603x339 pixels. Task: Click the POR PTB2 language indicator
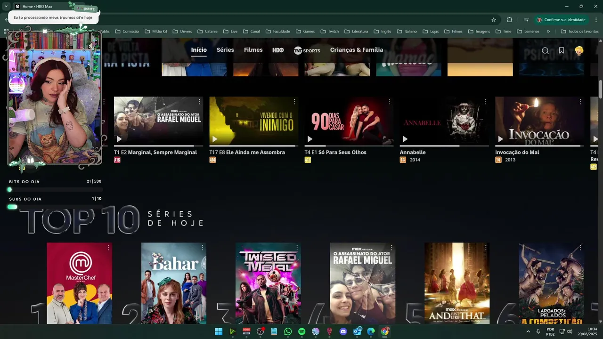[x=550, y=331]
